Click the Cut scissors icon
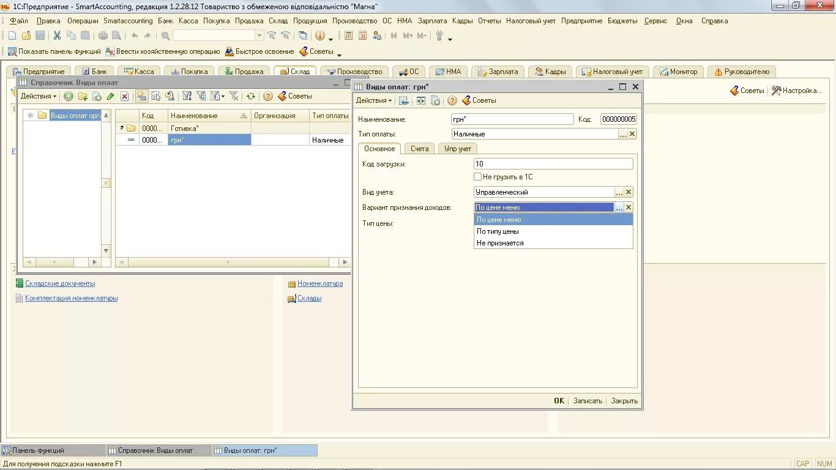The height and width of the screenshot is (470, 836). (58, 36)
